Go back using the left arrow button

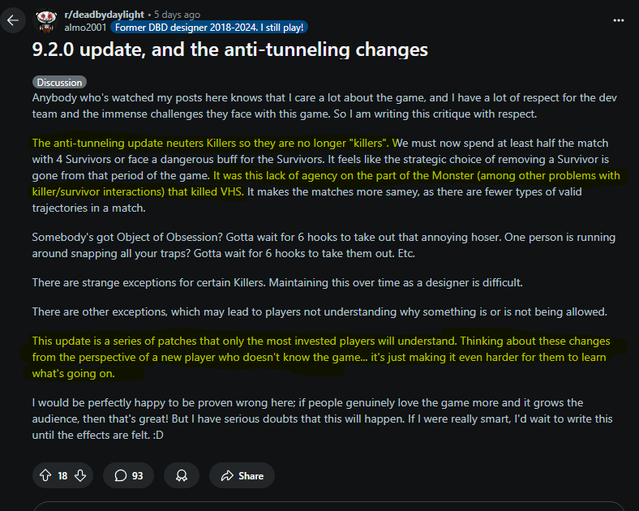pyautogui.click(x=13, y=20)
